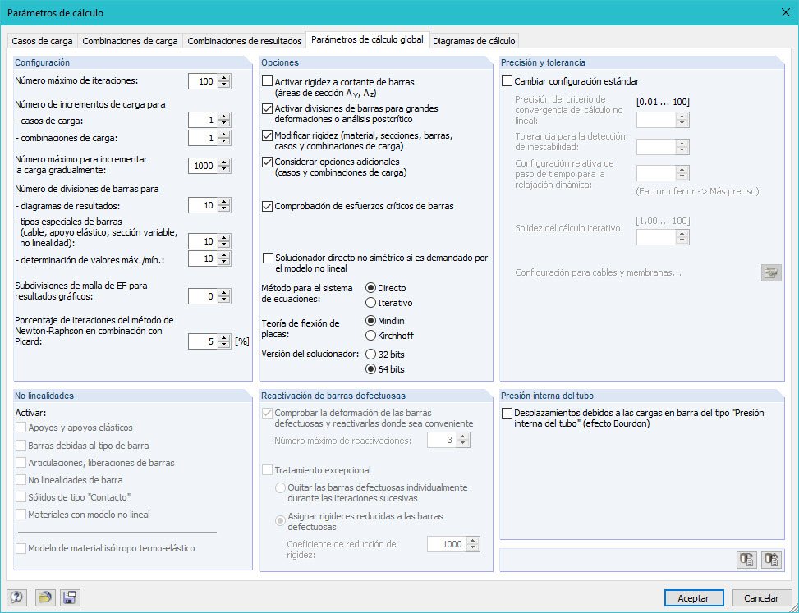Screen dimensions: 799x613
Task: Switch to Combinaciones de carga tab
Action: (x=130, y=41)
